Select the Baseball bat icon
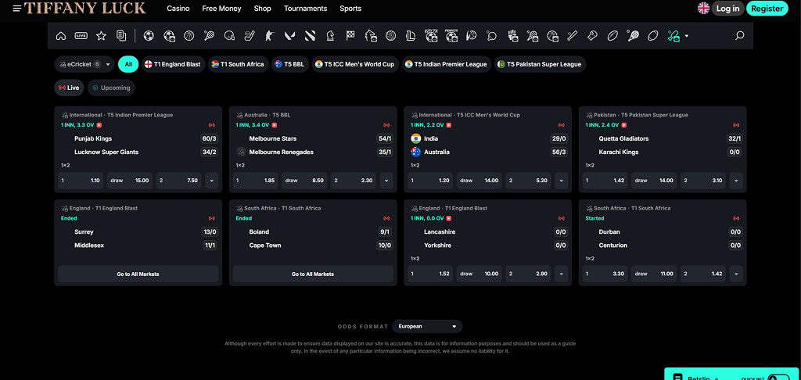 pos(572,36)
